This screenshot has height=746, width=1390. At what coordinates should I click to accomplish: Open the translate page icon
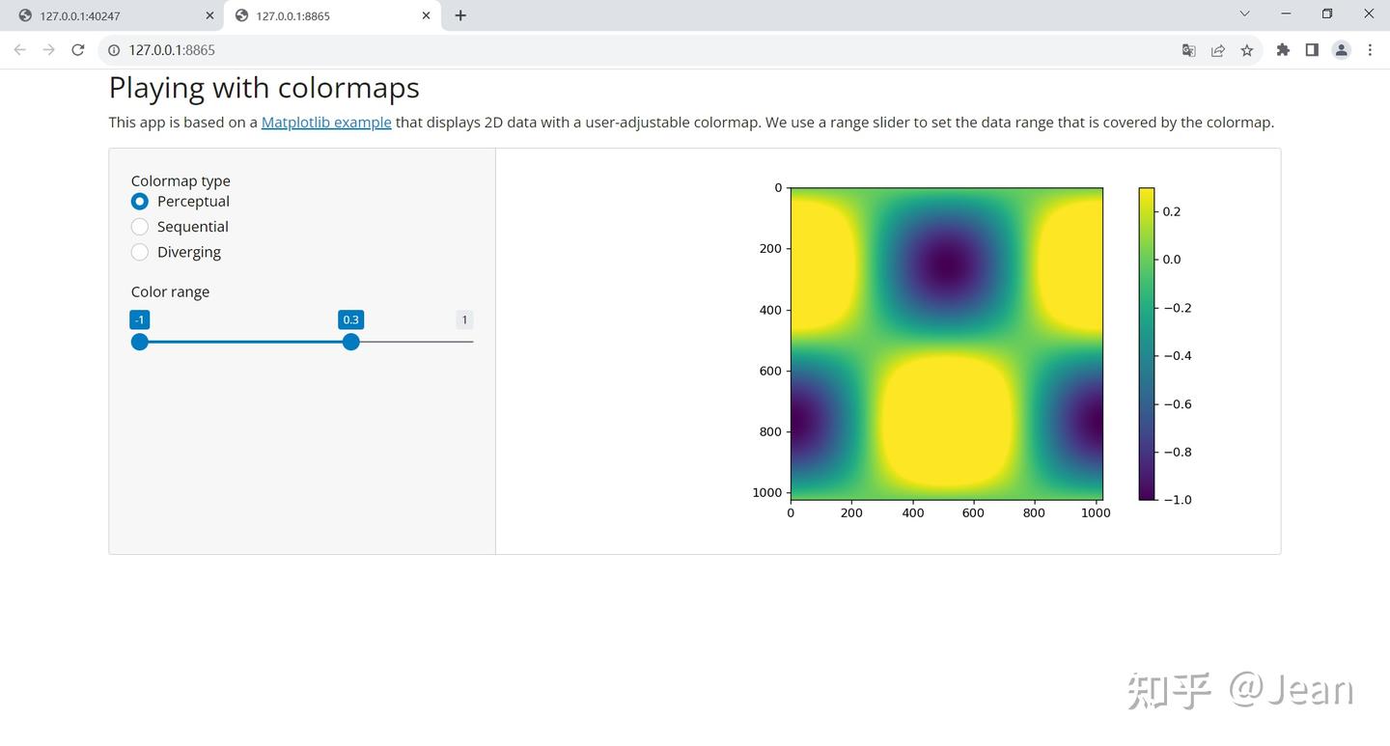tap(1189, 50)
